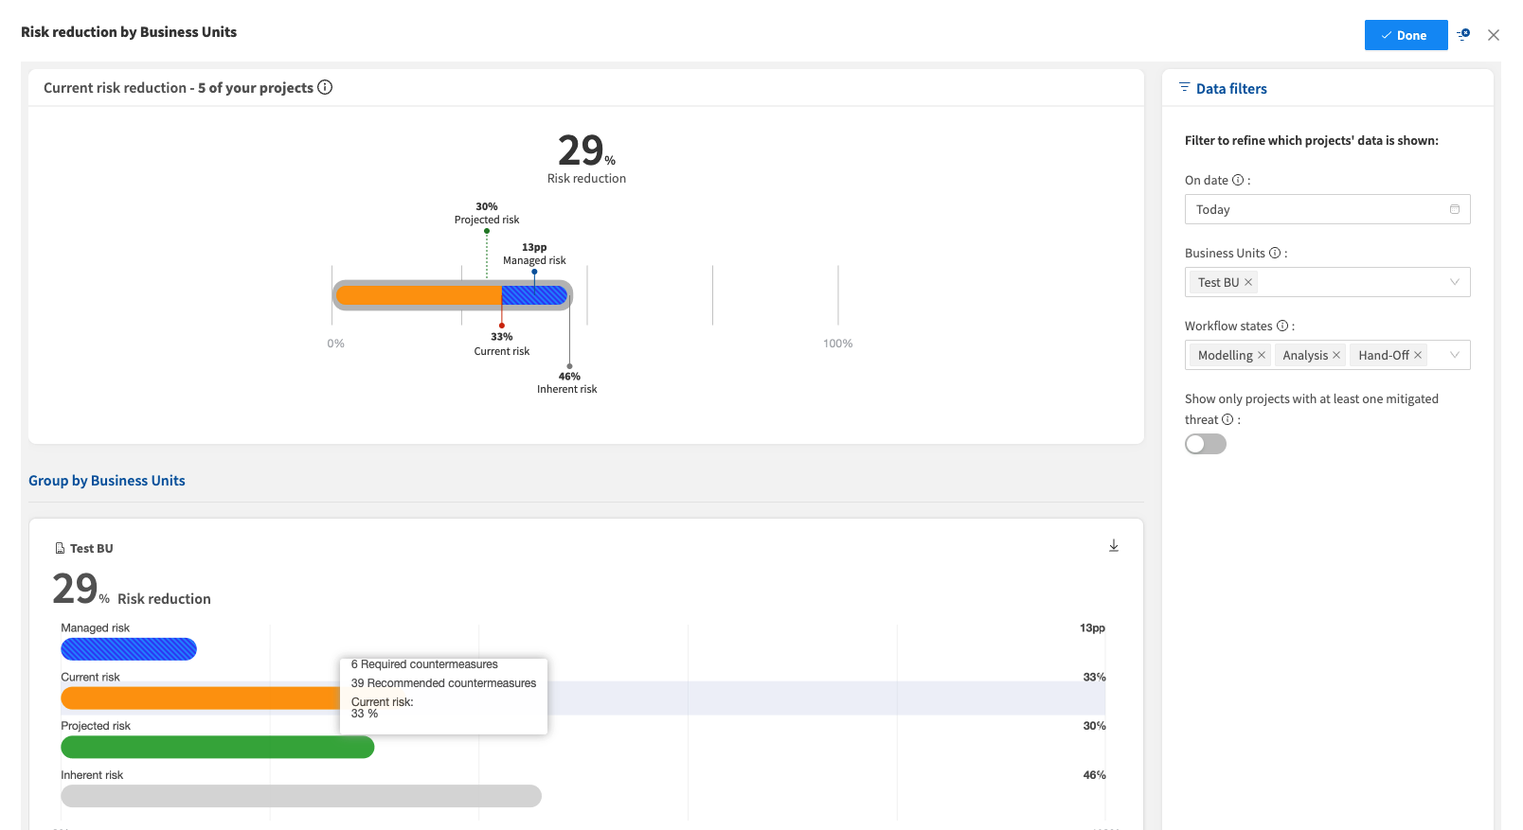The width and height of the screenshot is (1523, 830).
Task: Click the Workflow states info icon
Action: tap(1282, 326)
